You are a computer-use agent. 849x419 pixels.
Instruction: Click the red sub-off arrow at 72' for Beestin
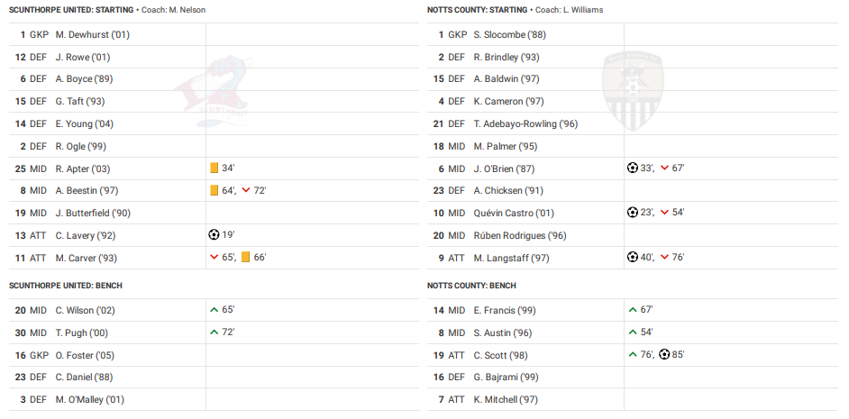pyautogui.click(x=246, y=190)
